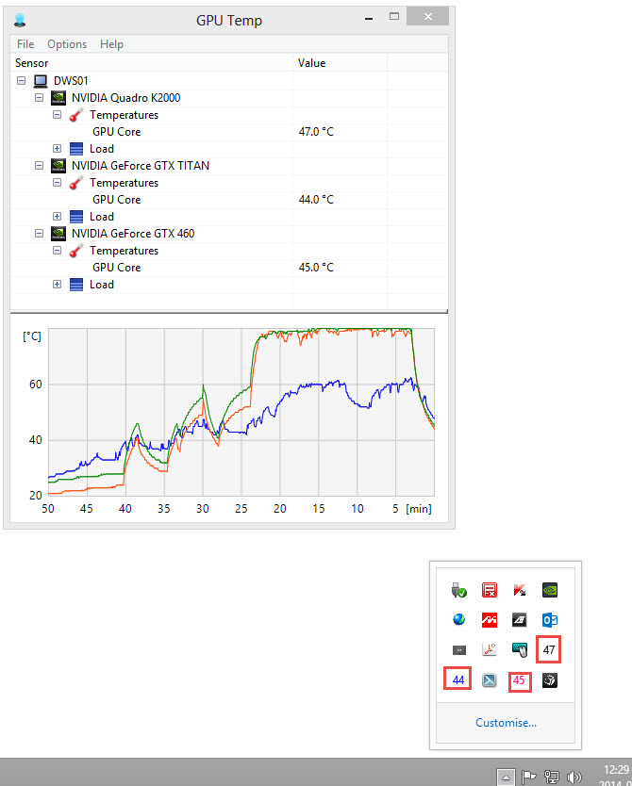The image size is (632, 786).
Task: Click the splitter bar above the temperature graph
Action: click(x=228, y=312)
